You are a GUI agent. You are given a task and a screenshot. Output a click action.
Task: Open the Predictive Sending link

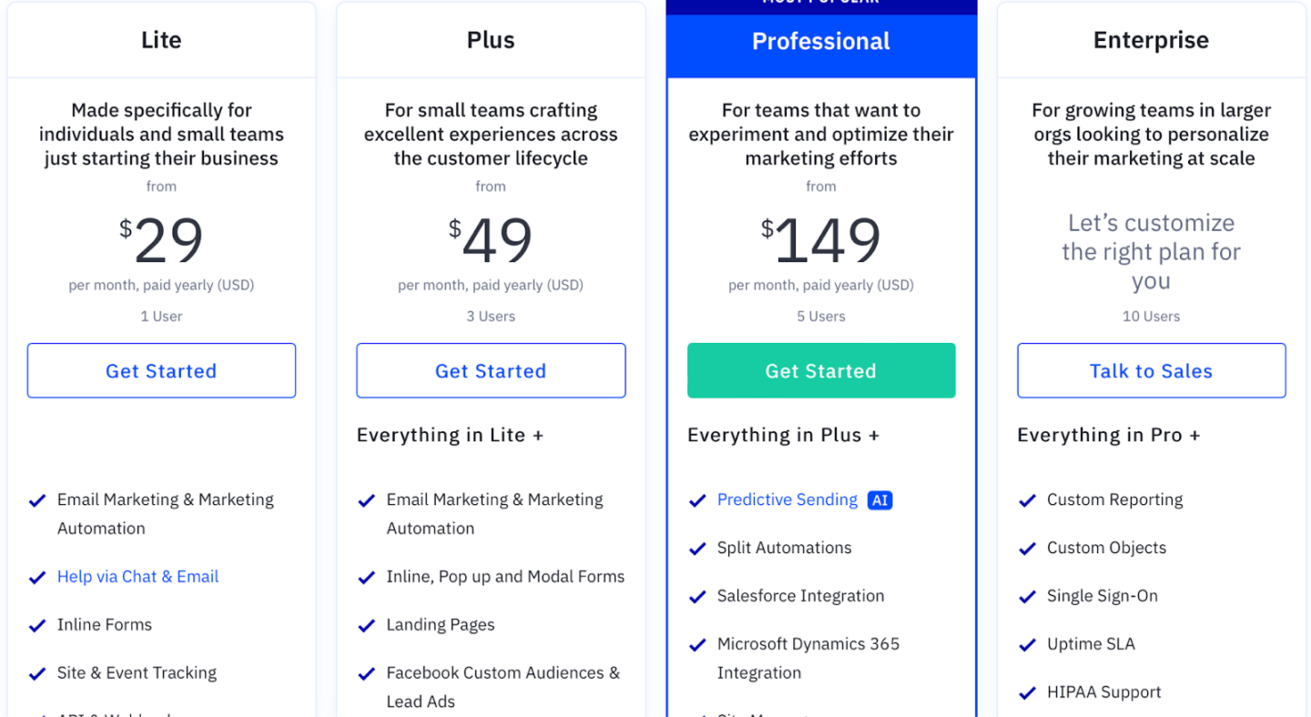tap(787, 500)
